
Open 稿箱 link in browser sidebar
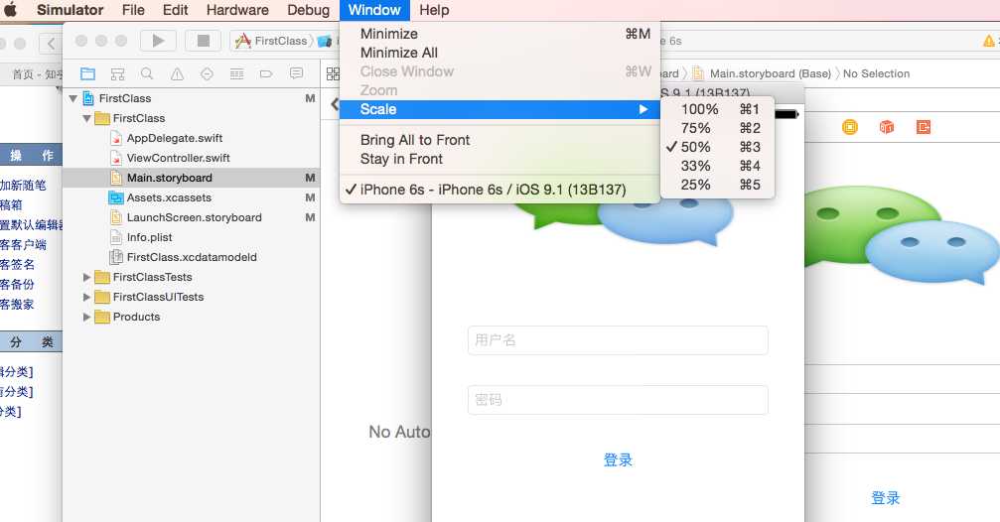[x=11, y=204]
